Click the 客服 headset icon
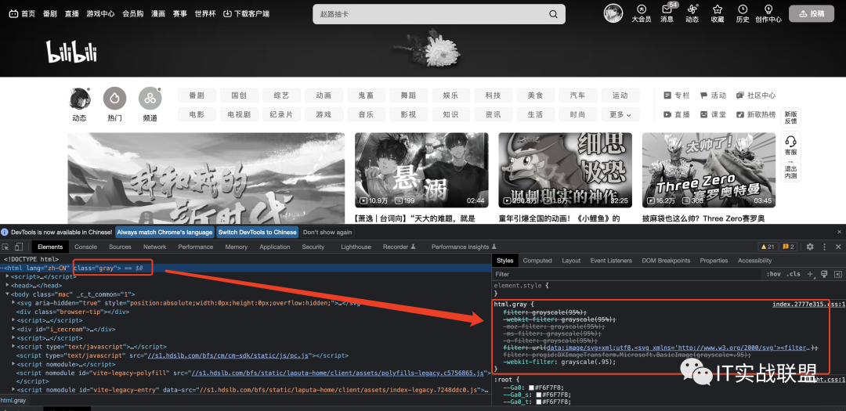 pyautogui.click(x=791, y=142)
